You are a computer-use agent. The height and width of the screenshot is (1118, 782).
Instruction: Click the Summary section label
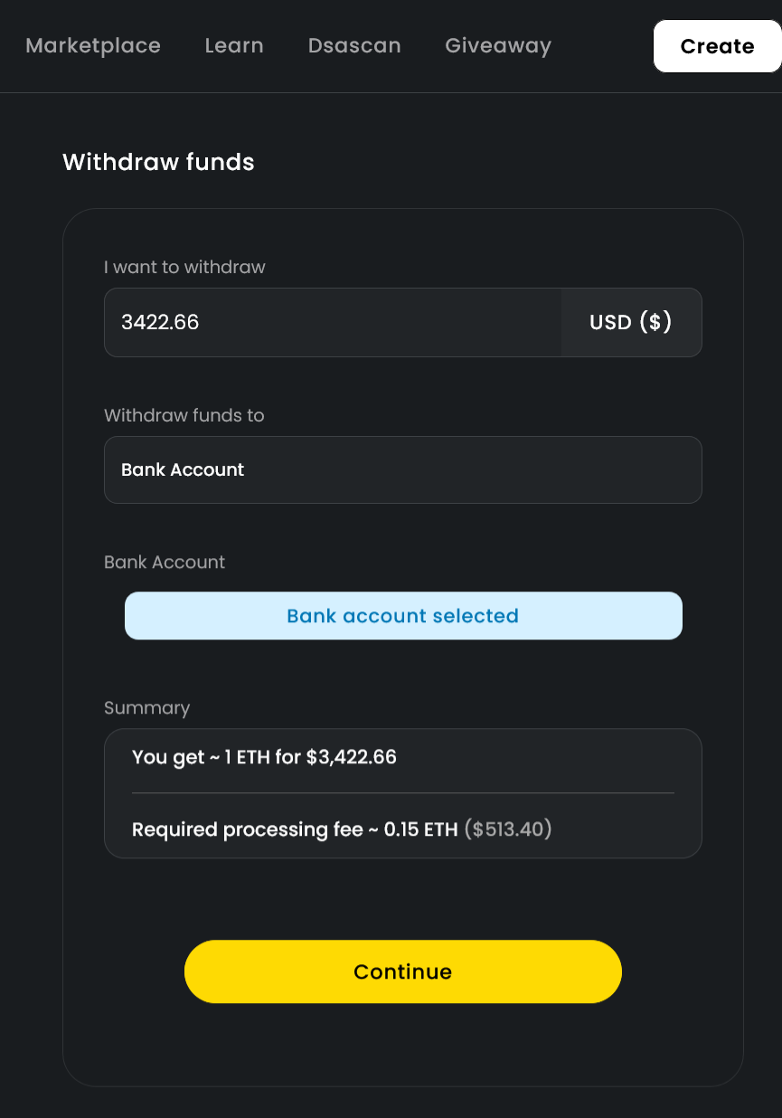146,708
